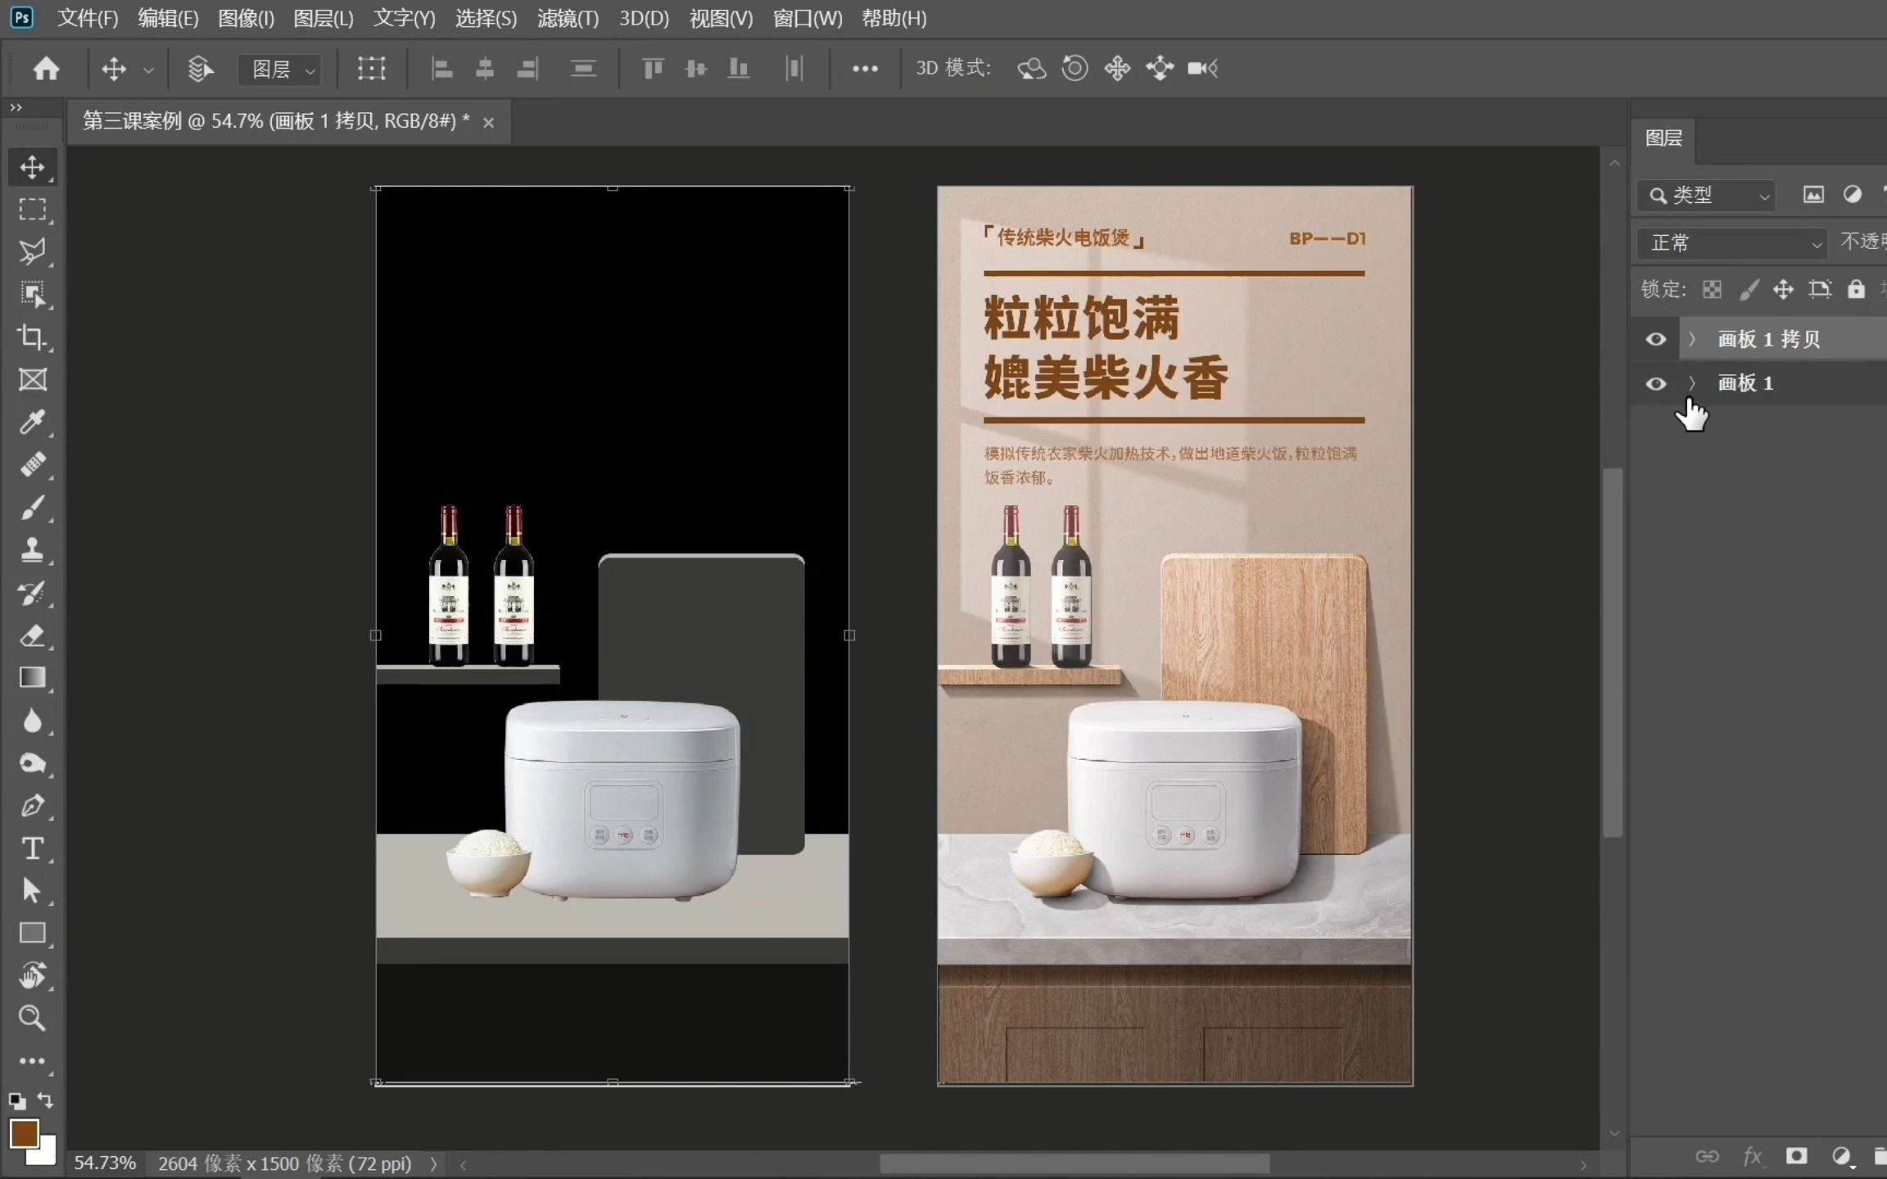Click the foreground brown color swatch

pos(24,1133)
